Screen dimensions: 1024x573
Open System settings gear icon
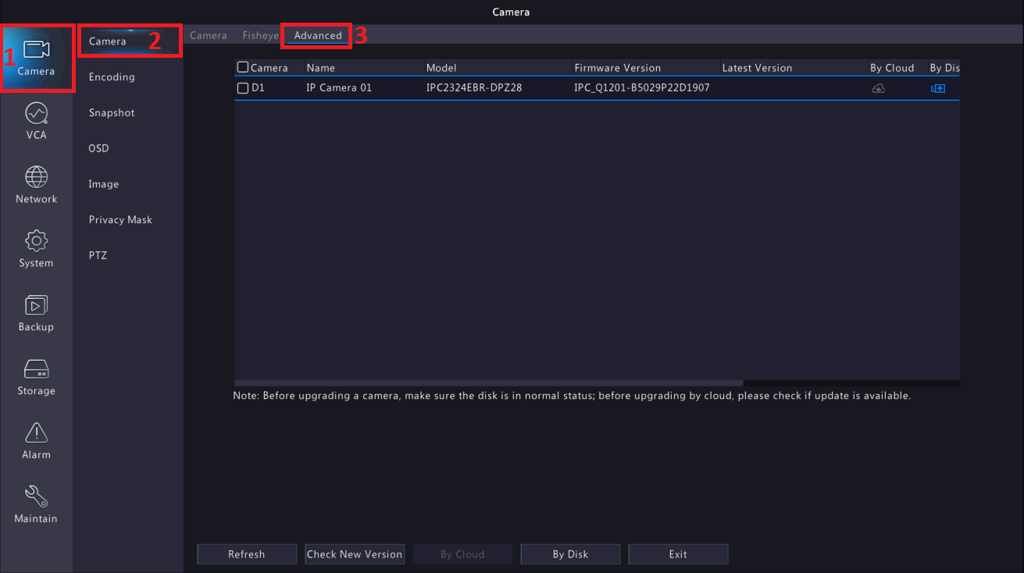point(36,241)
